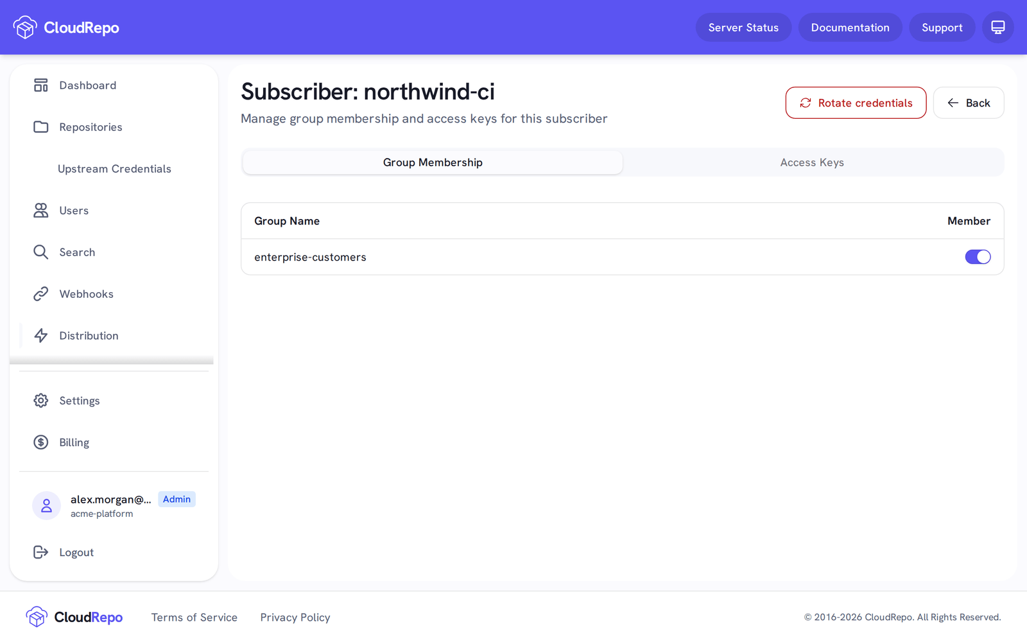The height and width of the screenshot is (642, 1027).
Task: Open Upstream Credentials menu item
Action: [114, 169]
